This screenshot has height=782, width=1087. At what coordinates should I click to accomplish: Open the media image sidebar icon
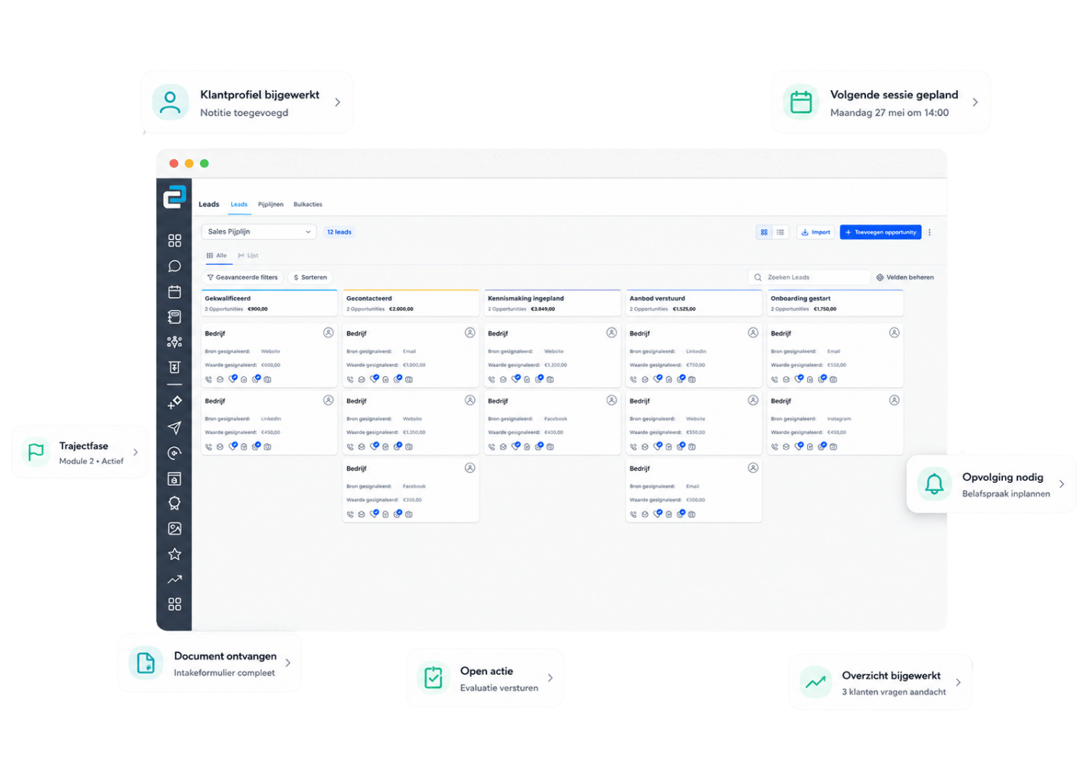[x=175, y=529]
